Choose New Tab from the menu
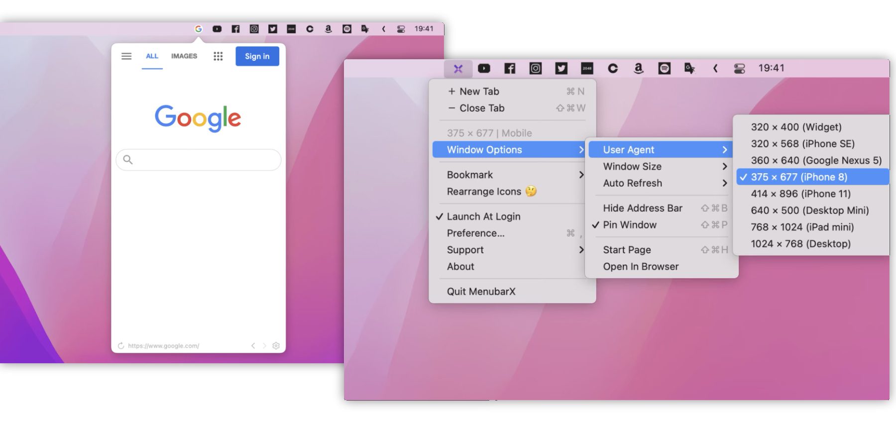896x423 pixels. click(479, 92)
